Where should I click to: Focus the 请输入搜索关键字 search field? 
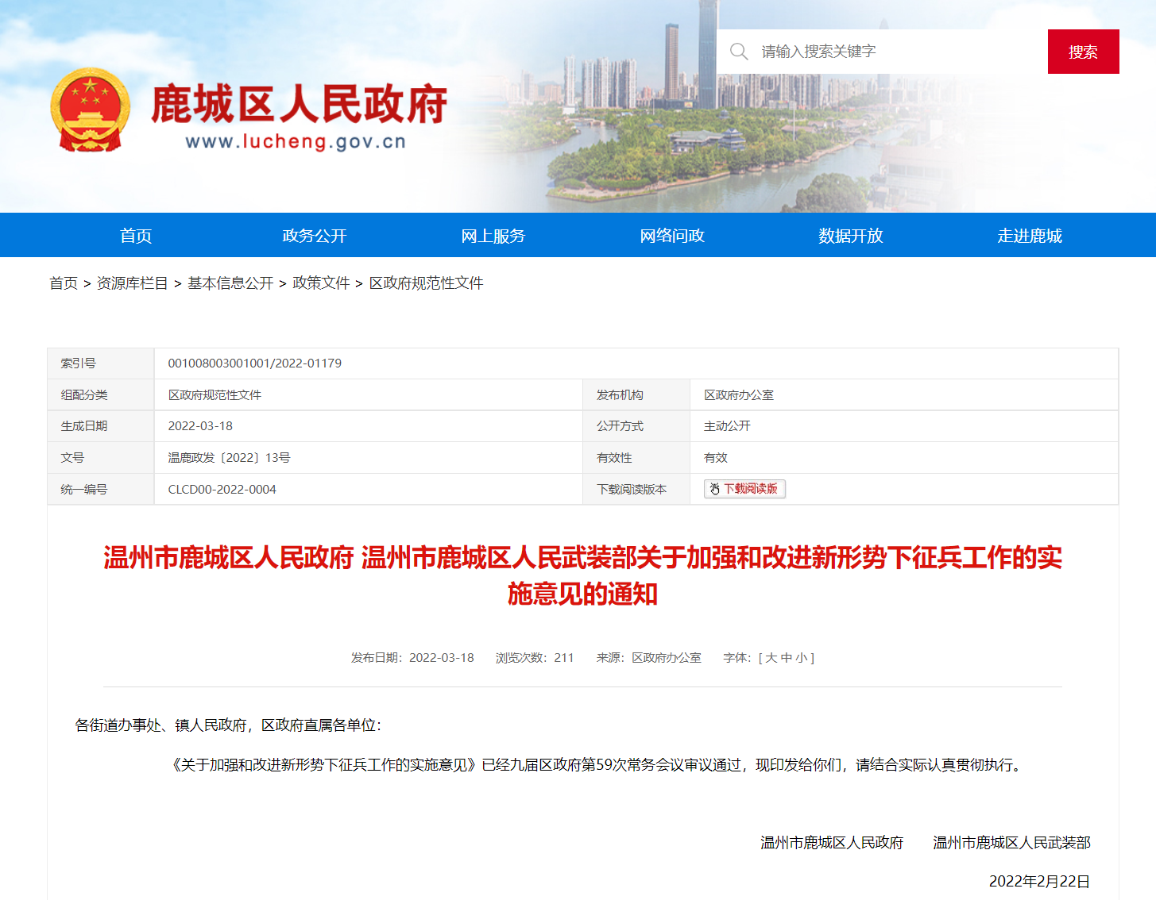tap(890, 52)
